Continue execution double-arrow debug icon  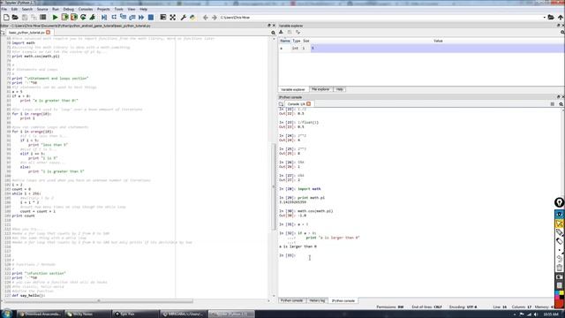[141, 18]
